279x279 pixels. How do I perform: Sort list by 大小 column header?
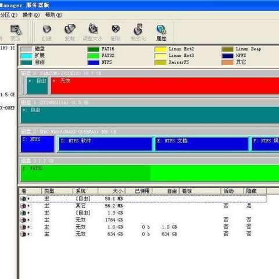tap(112, 191)
